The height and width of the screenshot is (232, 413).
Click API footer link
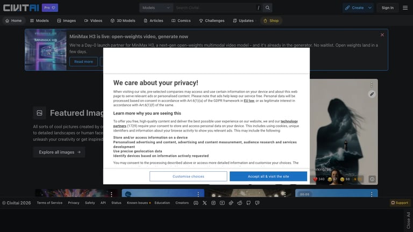pyautogui.click(x=103, y=203)
